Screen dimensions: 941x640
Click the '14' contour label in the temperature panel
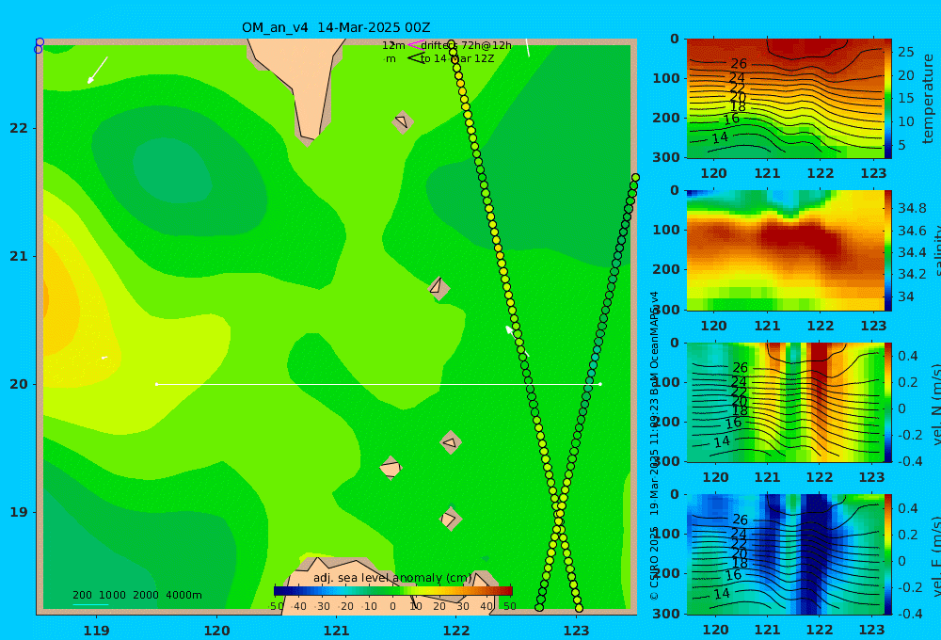tap(720, 138)
